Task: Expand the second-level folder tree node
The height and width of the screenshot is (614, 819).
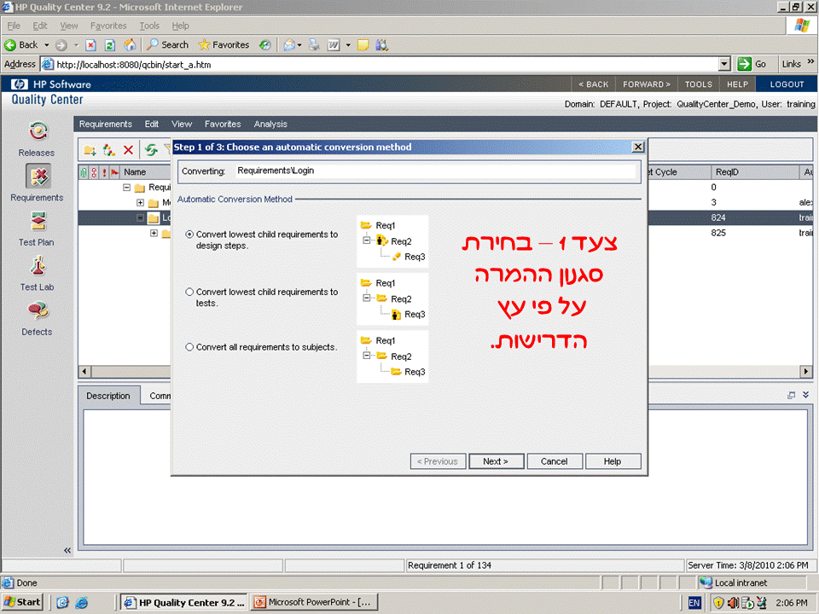Action: click(140, 202)
